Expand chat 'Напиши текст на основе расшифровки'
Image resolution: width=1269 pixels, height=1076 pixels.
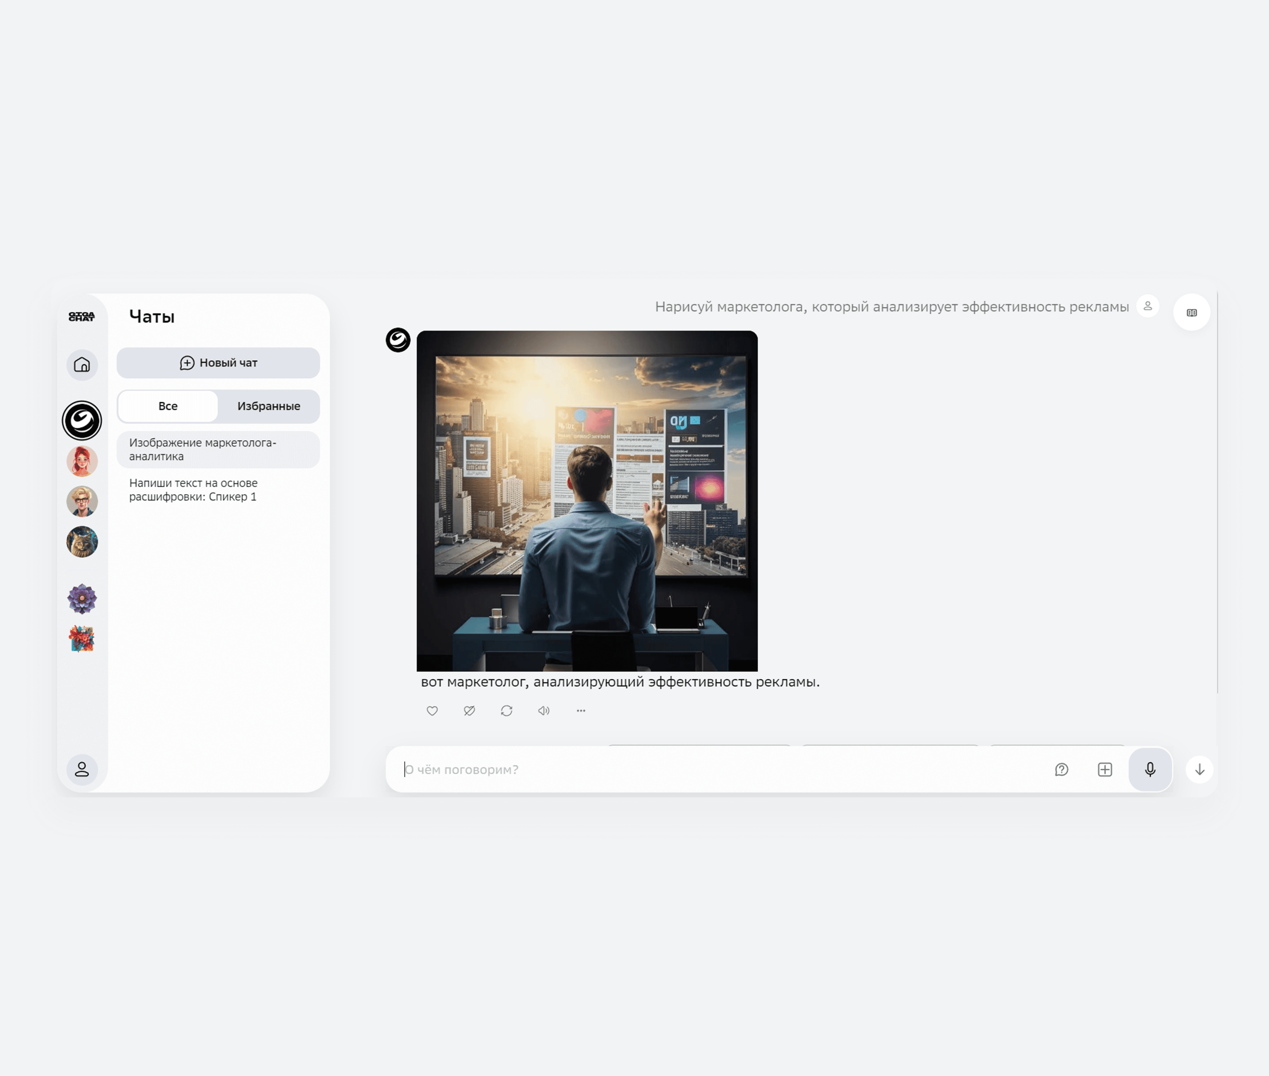218,489
